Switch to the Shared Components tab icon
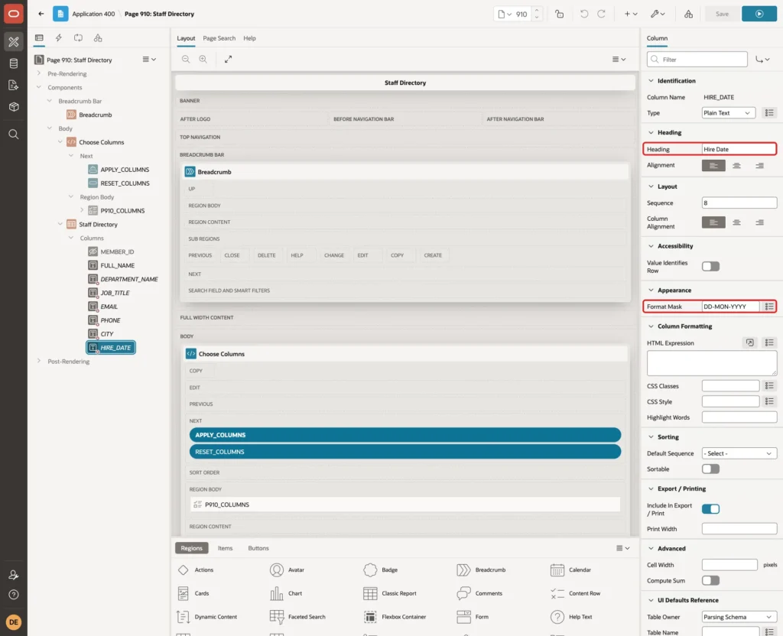The width and height of the screenshot is (783, 636). coord(98,38)
